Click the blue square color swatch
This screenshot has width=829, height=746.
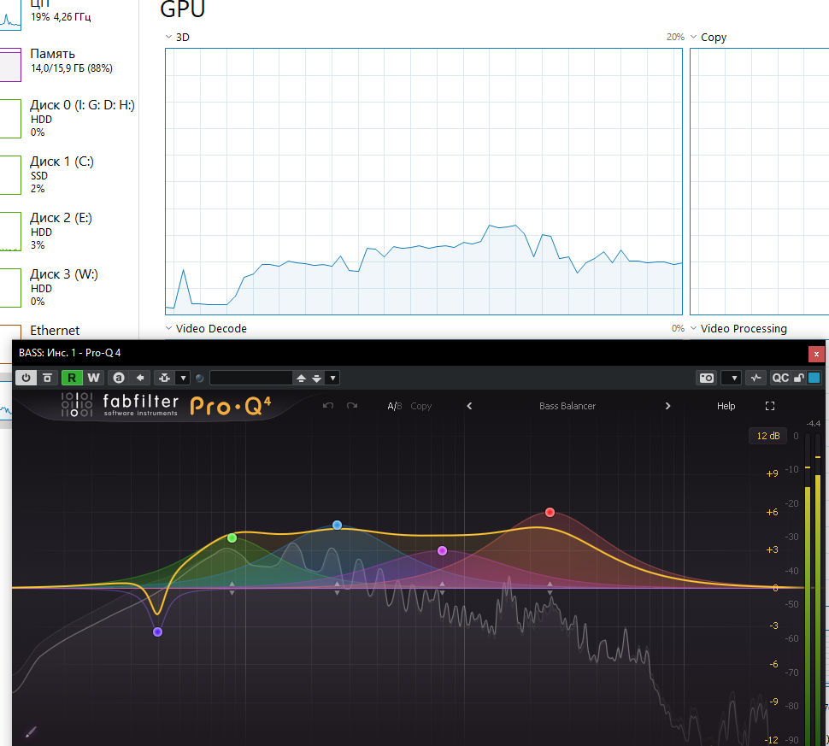[814, 378]
